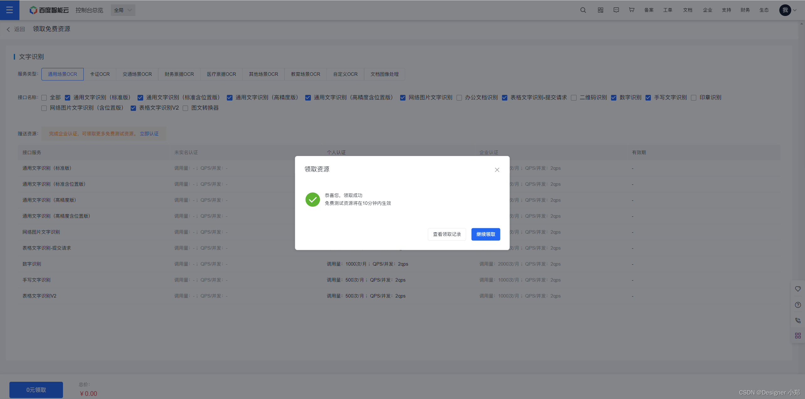Click the 继续领取 button
The height and width of the screenshot is (399, 805).
click(486, 234)
